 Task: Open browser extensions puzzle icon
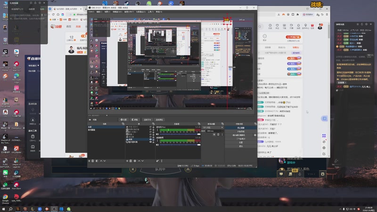(297, 15)
